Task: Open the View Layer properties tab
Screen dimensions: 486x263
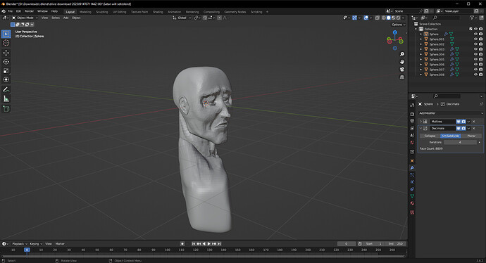Action: pyautogui.click(x=412, y=128)
